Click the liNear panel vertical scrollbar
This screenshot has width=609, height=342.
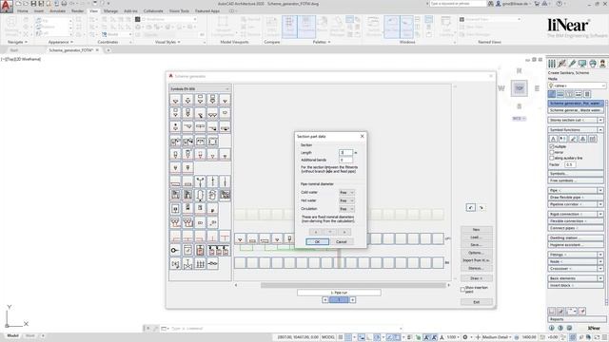coord(607,201)
